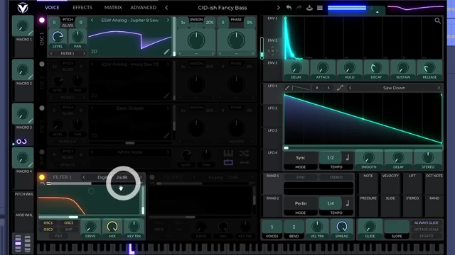The image size is (455, 255).
Task: Click sampler random phase shuffle icon
Action: pyautogui.click(x=245, y=153)
